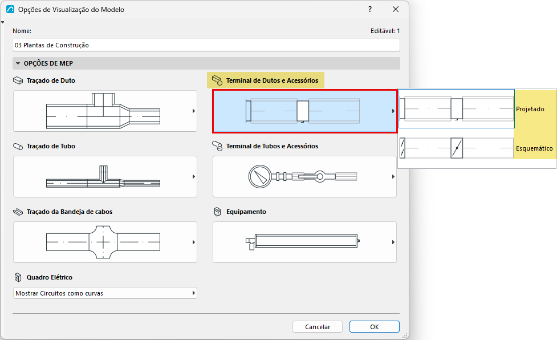
Task: Click the Traçado de Duto heading text
Action: [x=51, y=80]
